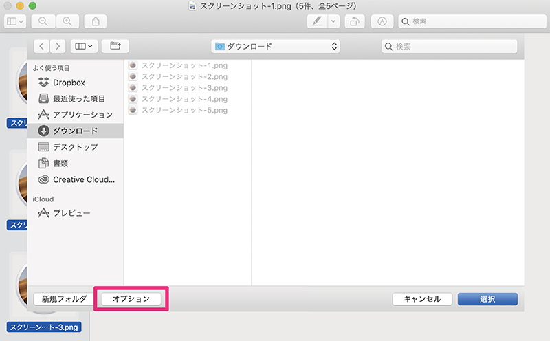Screen dimensions: 550x341
Task: Click the zoom in magnifier icon
Action: click(x=67, y=21)
